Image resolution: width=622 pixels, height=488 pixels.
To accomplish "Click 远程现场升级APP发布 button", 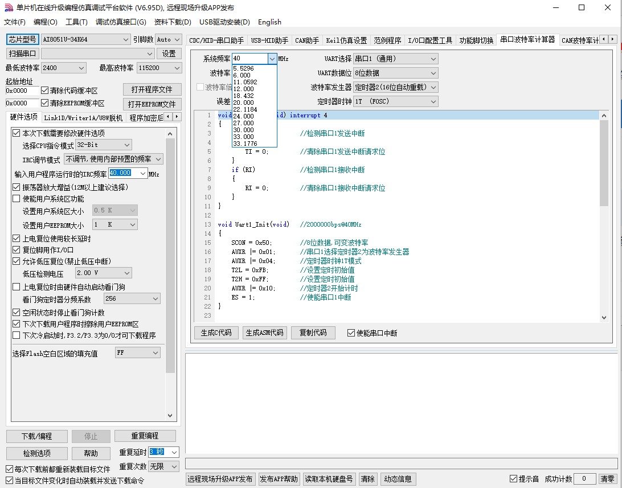I will tap(220, 479).
